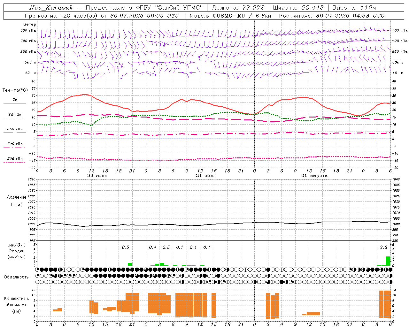Image resolution: width=409 pixels, height=327 pixels.
Task: Click the Ветер wind panel label
Action: (30, 24)
